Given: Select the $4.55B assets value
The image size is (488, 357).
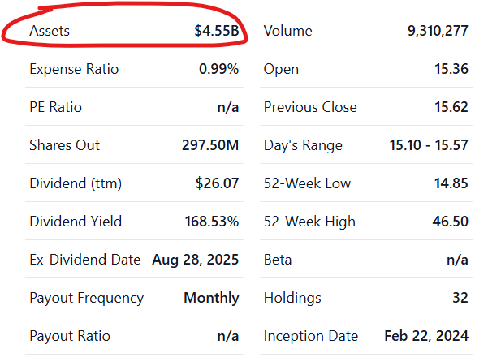Looking at the screenshot, I should [x=216, y=31].
